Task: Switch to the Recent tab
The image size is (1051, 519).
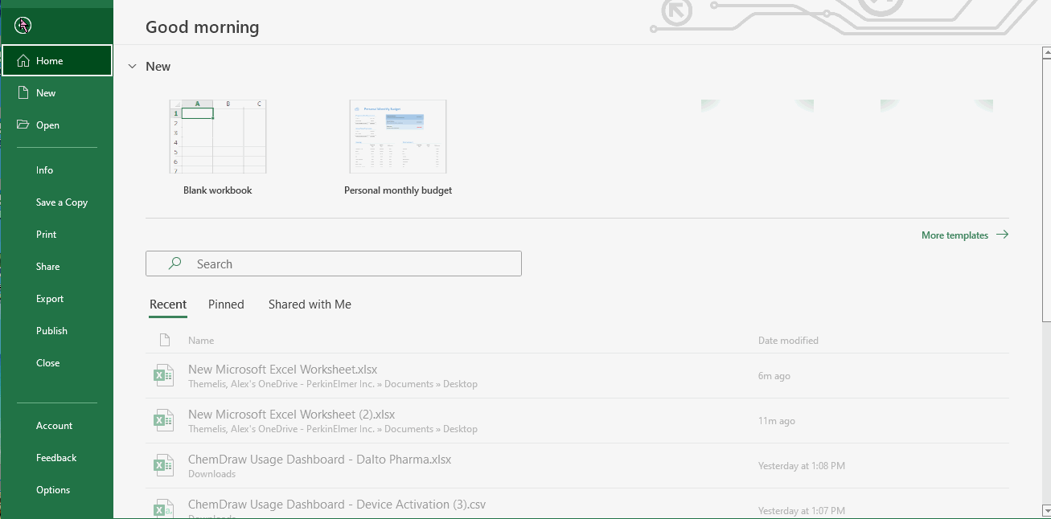Action: click(168, 304)
